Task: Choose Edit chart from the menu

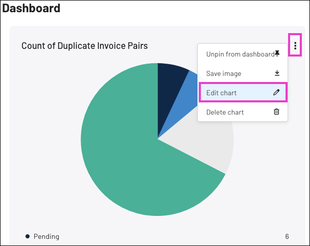Action: (x=243, y=92)
